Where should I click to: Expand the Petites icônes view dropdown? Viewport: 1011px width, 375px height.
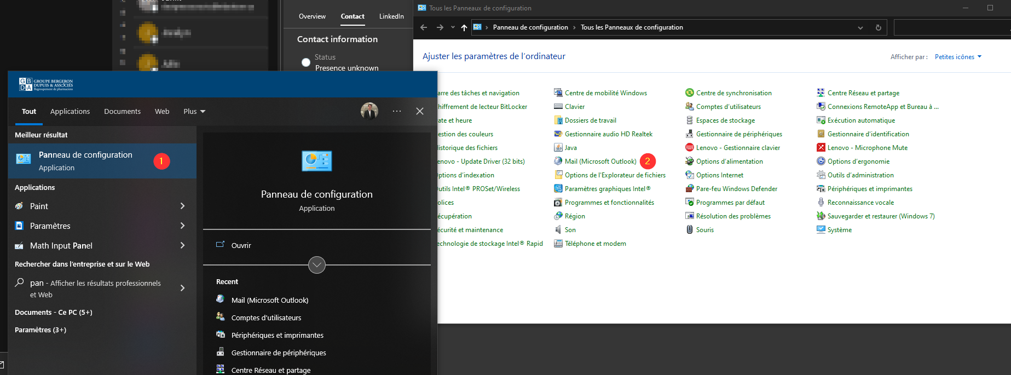958,57
